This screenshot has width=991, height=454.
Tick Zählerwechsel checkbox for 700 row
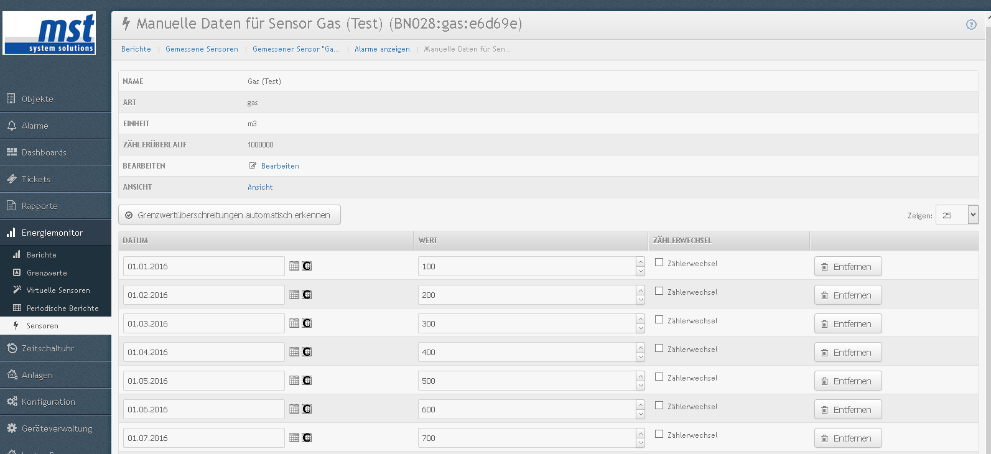pos(659,434)
